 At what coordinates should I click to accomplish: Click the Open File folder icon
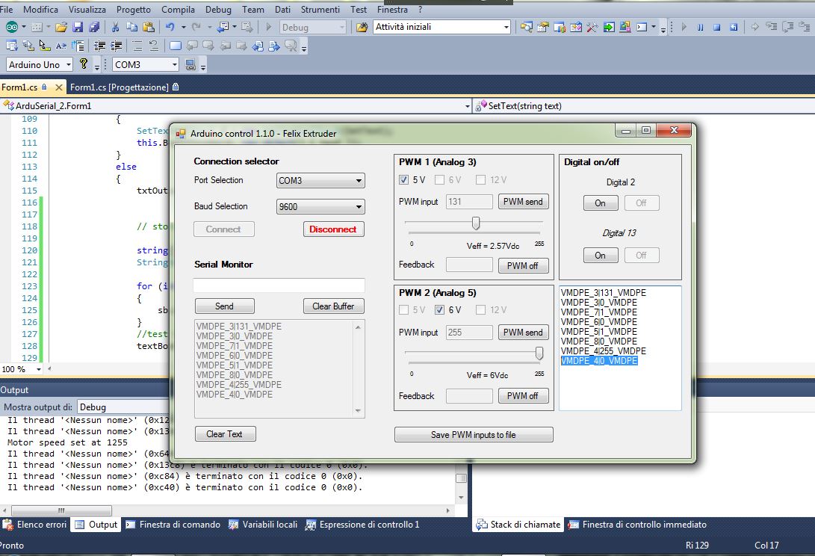coord(61,27)
